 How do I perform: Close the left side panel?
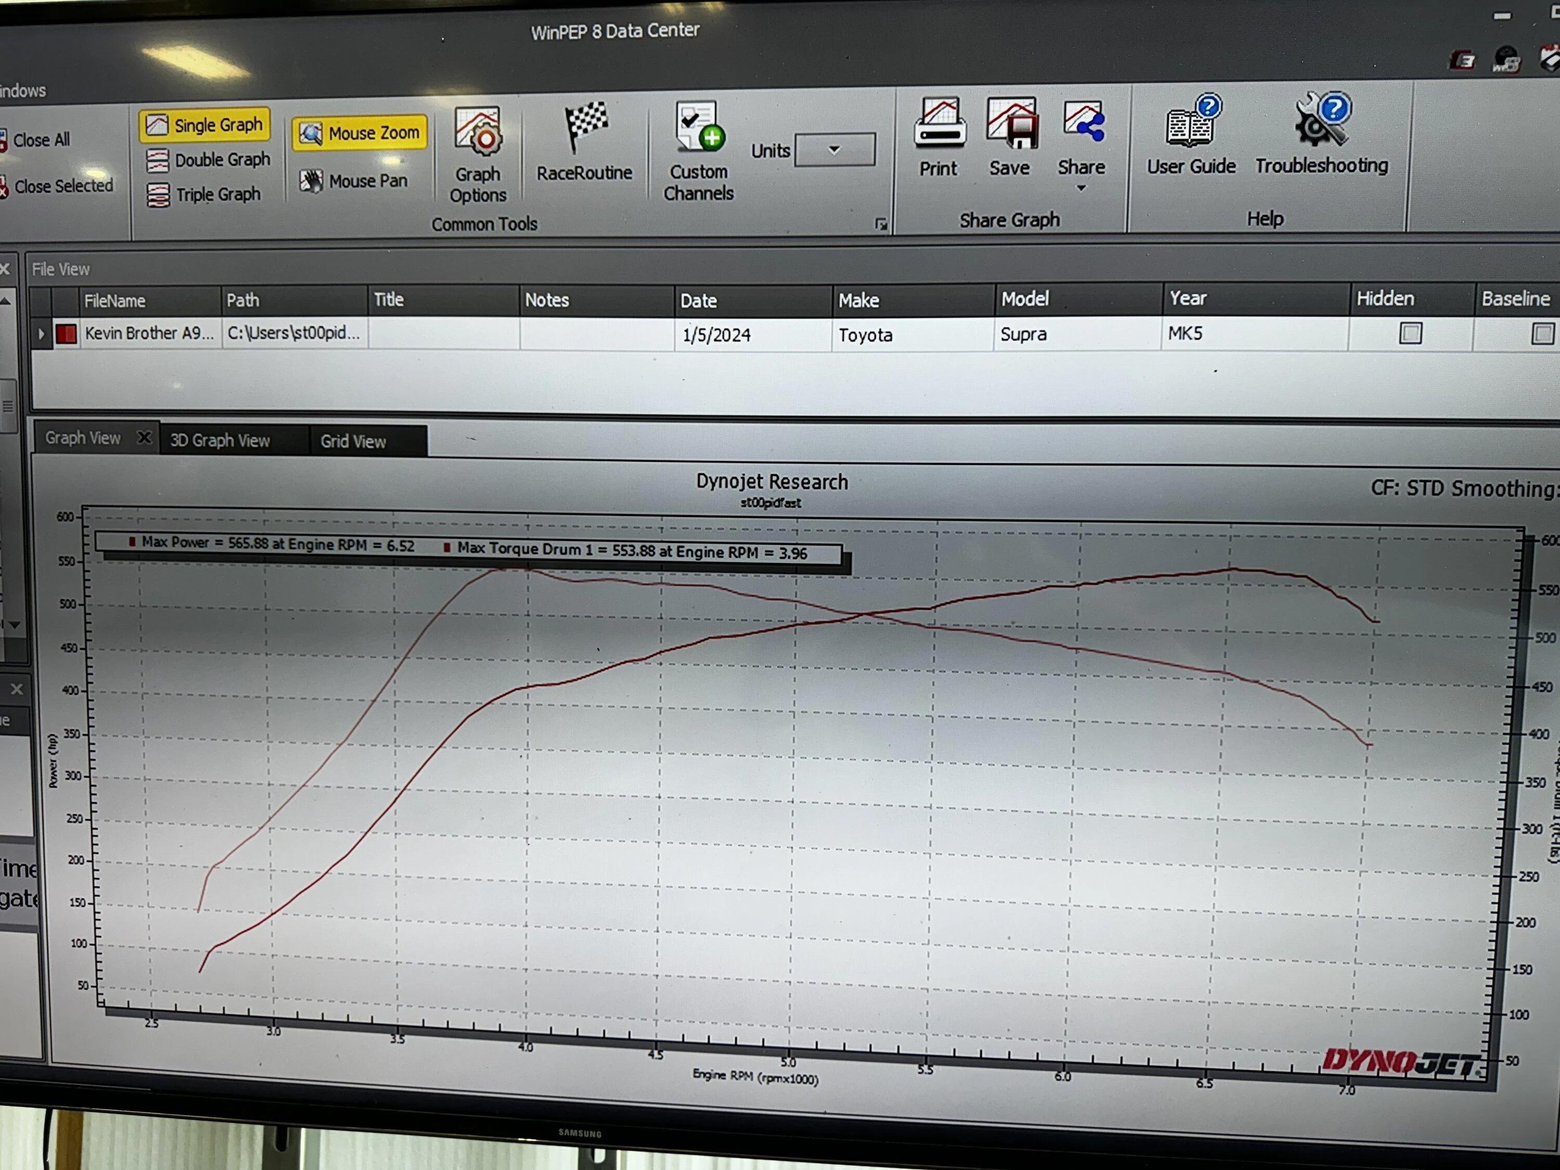point(5,269)
